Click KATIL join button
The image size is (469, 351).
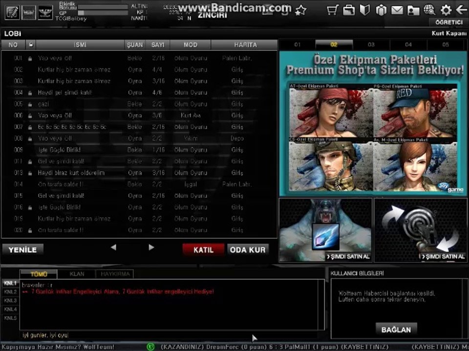(203, 250)
